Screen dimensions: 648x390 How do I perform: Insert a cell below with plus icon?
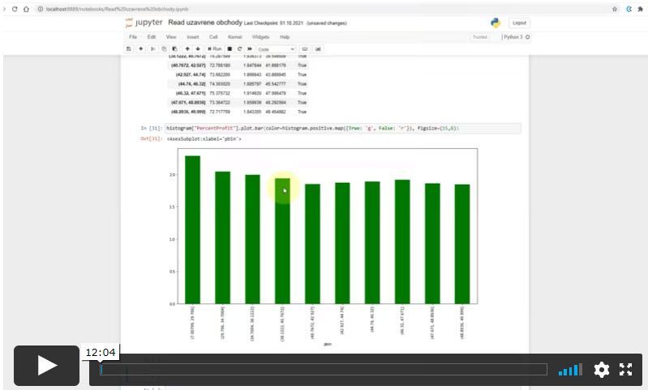point(141,49)
